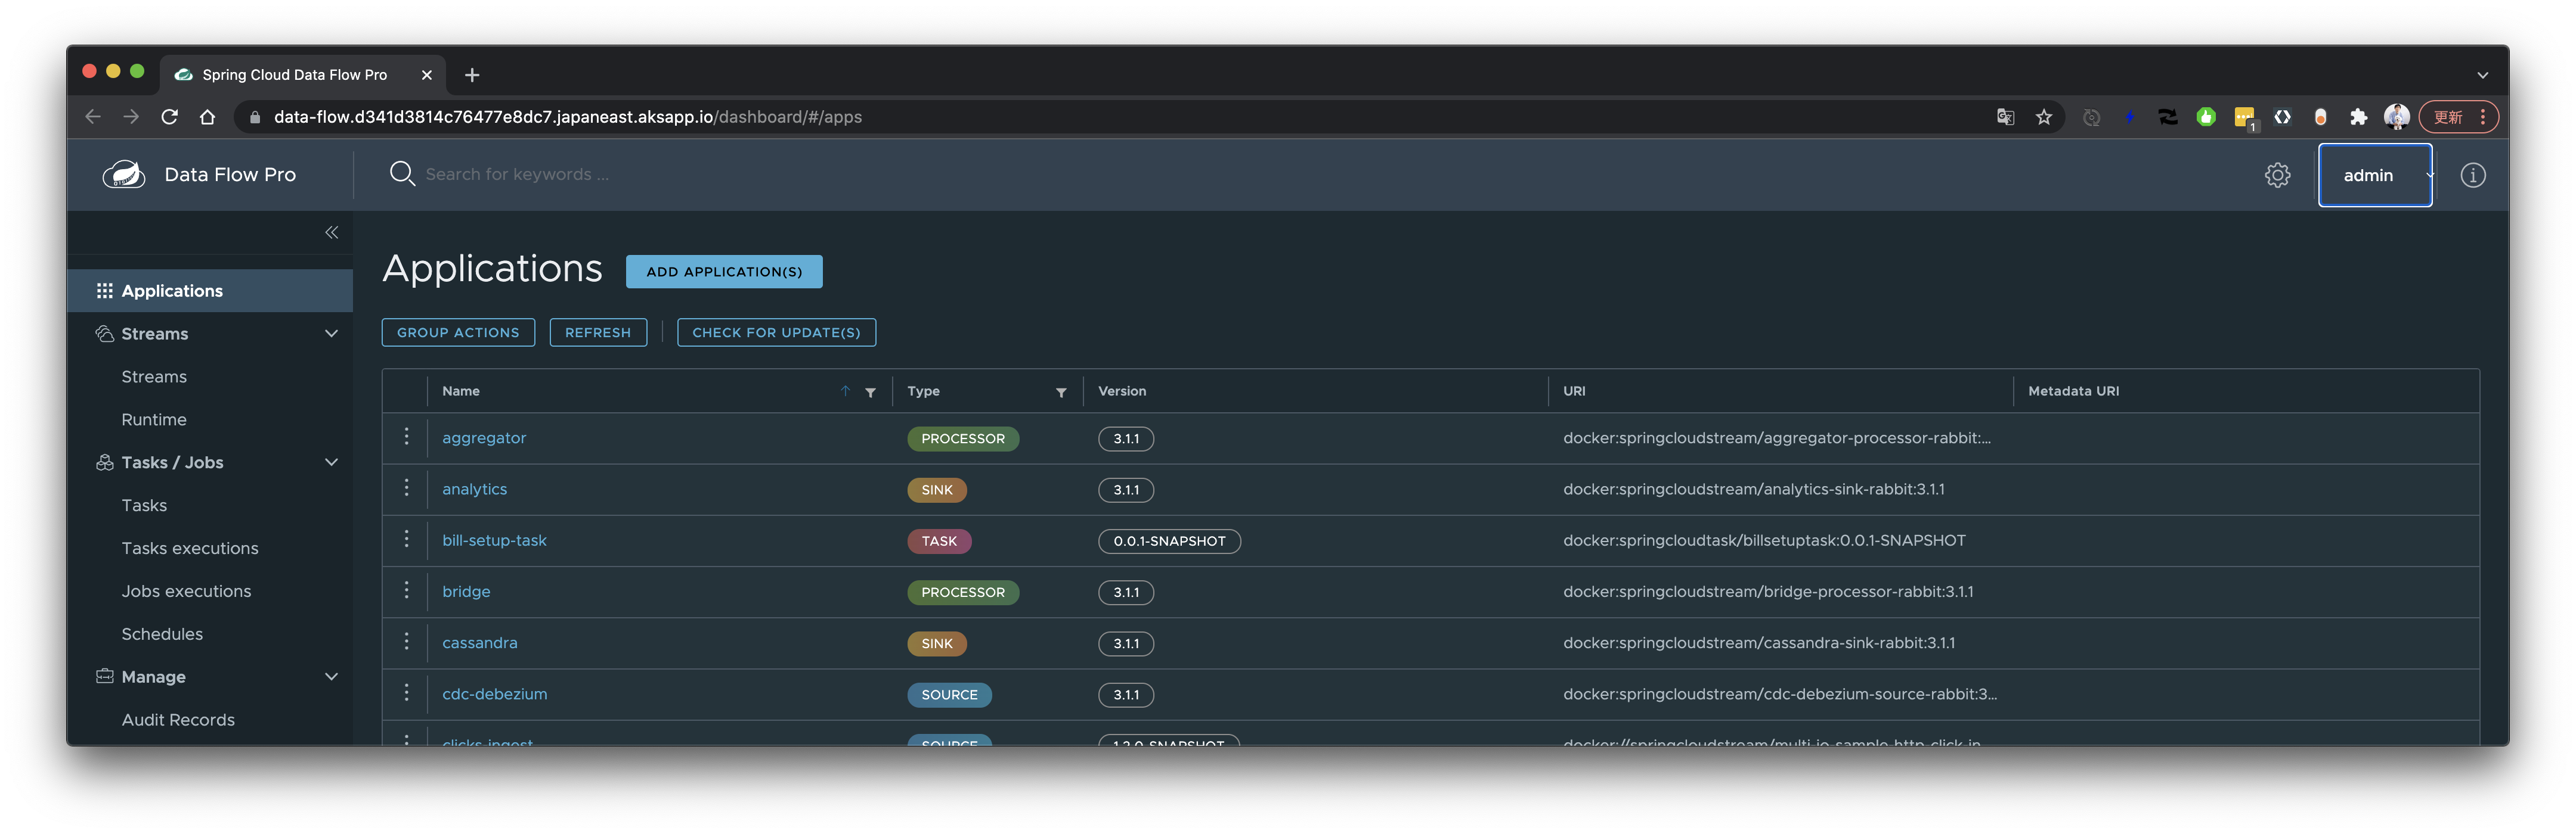Open the browser tab list chevron
Viewport: 2576px width, 834px height.
coord(2482,75)
